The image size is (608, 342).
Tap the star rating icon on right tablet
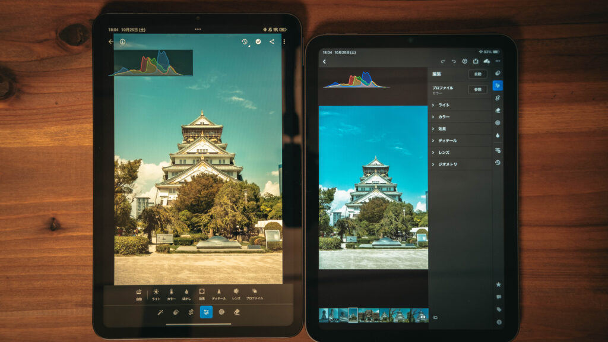coord(498,284)
